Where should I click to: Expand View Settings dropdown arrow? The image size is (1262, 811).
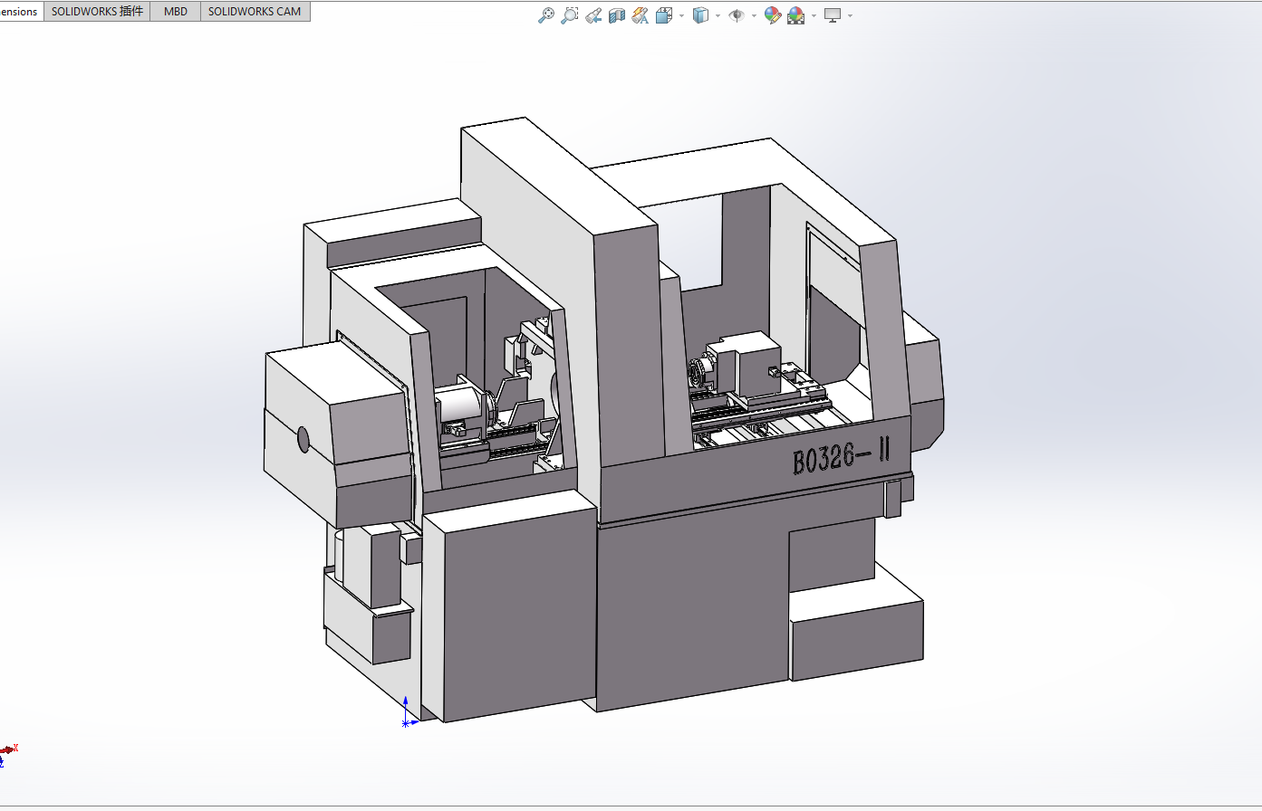coord(850,15)
